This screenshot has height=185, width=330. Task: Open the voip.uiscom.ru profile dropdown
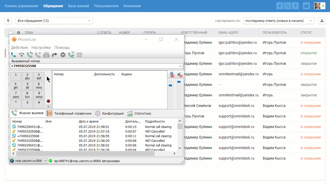point(29,161)
